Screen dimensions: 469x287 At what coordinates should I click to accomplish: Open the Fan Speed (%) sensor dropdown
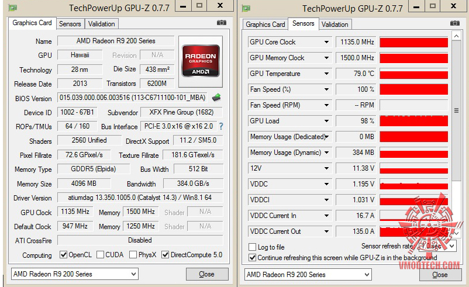click(327, 89)
